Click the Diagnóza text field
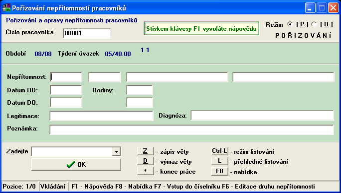The image size is (341, 193). (x=262, y=115)
